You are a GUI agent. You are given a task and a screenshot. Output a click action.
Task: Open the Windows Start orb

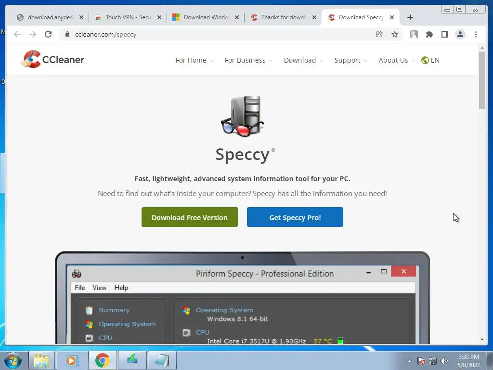point(13,360)
